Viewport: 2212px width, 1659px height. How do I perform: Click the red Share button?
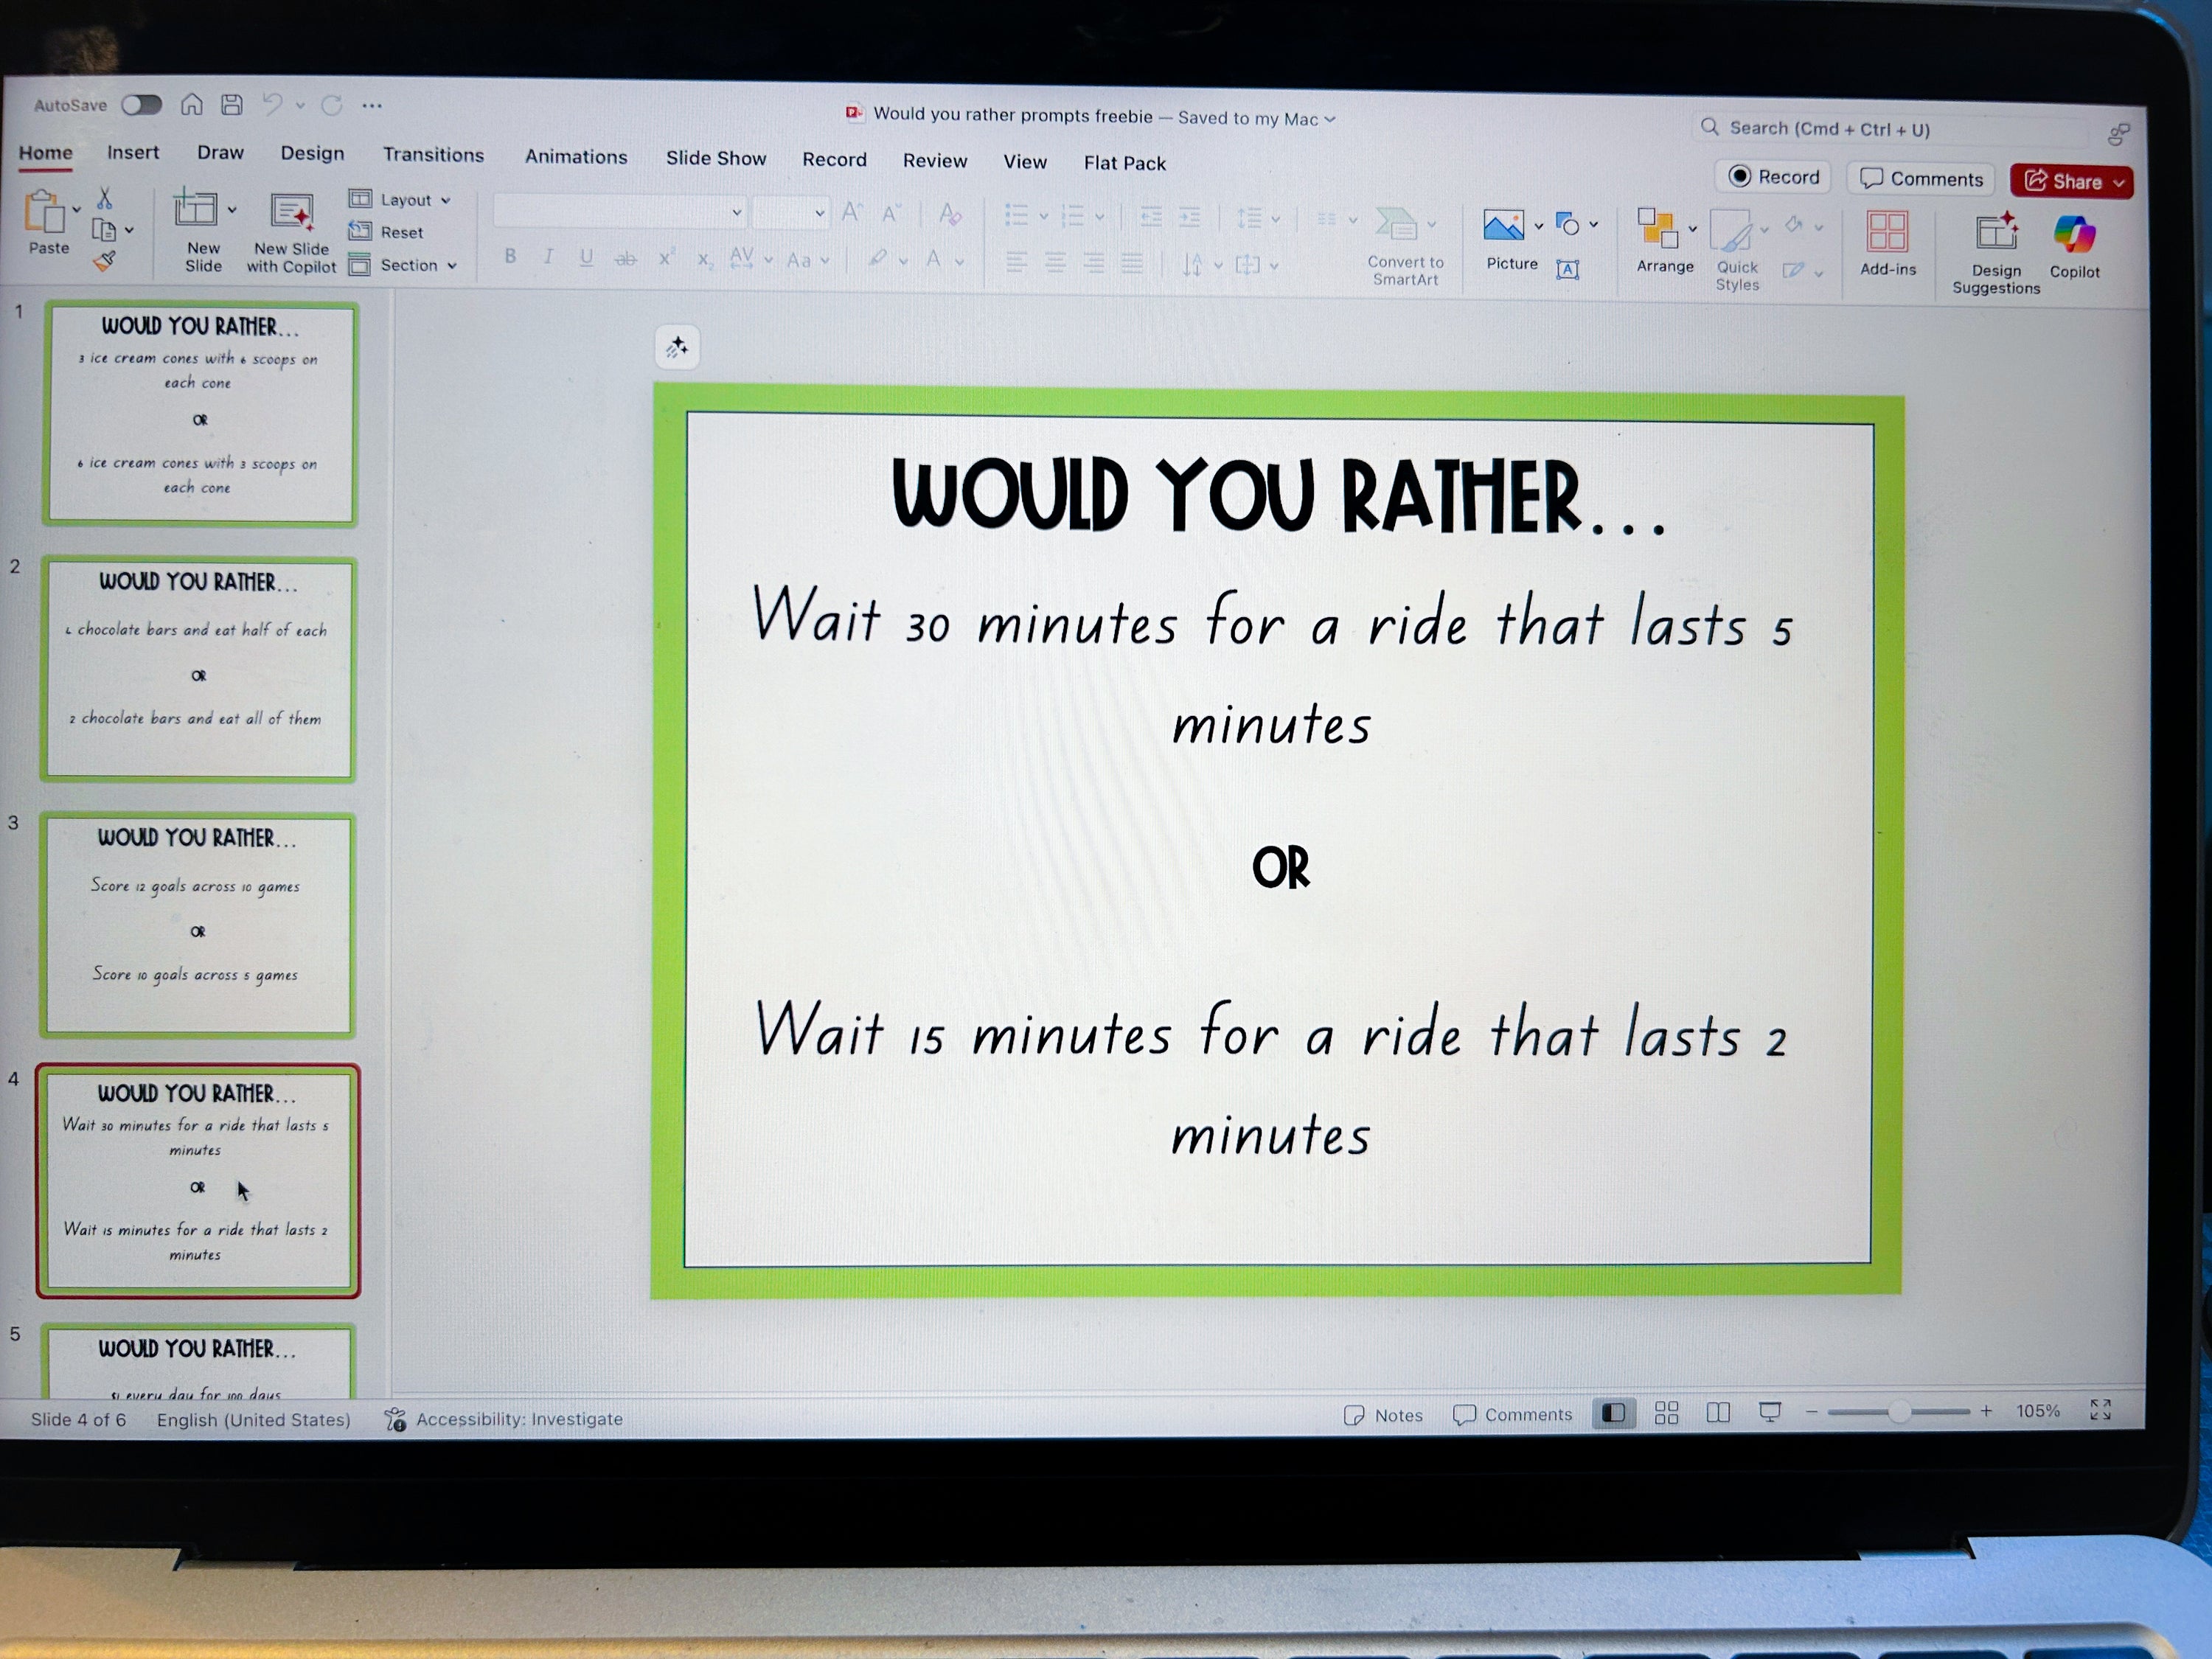pos(2071,181)
